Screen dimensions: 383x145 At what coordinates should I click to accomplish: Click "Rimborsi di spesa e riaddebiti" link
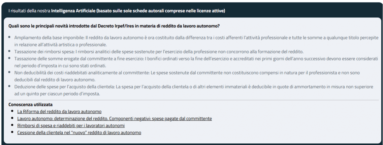point(71,126)
